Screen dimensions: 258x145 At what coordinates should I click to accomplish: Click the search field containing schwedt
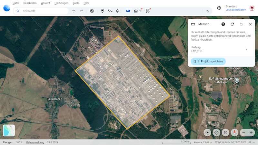(41, 11)
